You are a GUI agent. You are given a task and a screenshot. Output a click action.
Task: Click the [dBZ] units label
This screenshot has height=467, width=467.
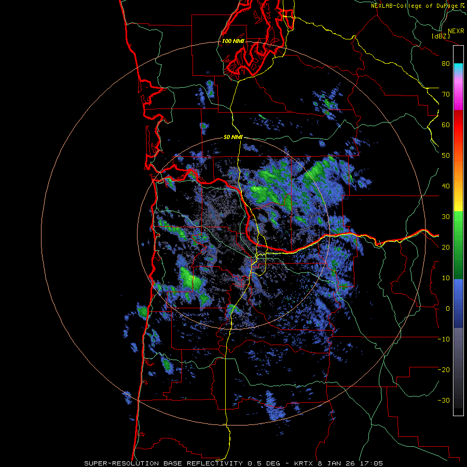pos(441,36)
